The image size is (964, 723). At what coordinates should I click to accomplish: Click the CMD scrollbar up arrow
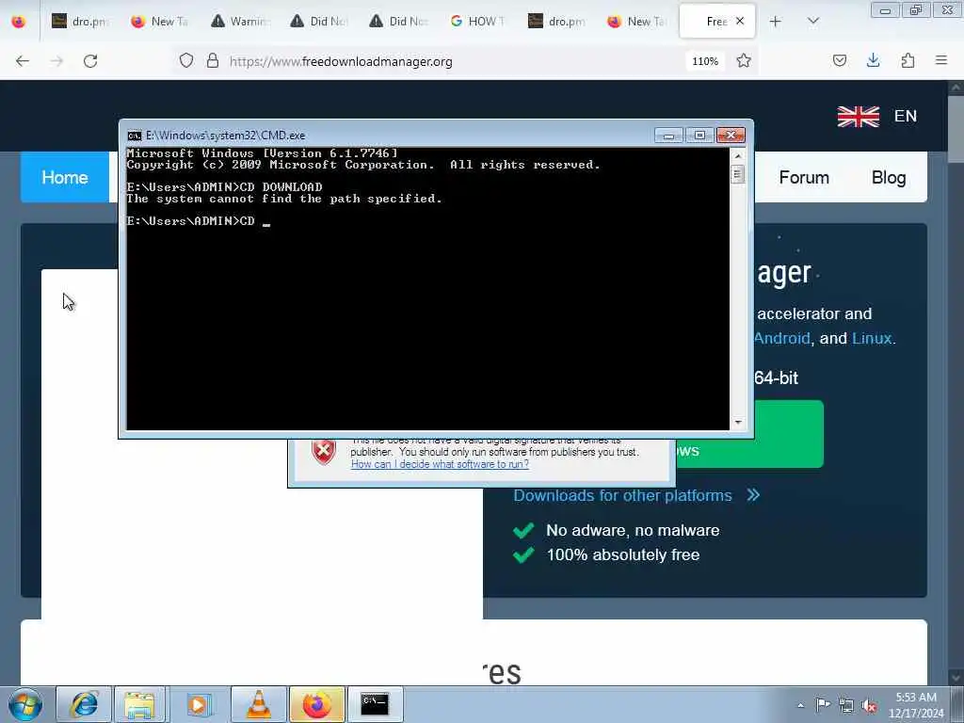pyautogui.click(x=738, y=156)
